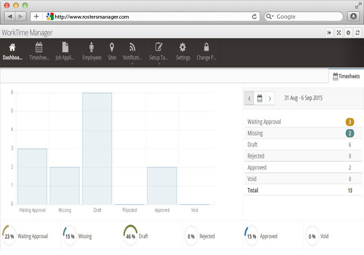Image resolution: width=364 pixels, height=255 pixels.
Task: Open the Sites map pin icon
Action: pyautogui.click(x=112, y=47)
